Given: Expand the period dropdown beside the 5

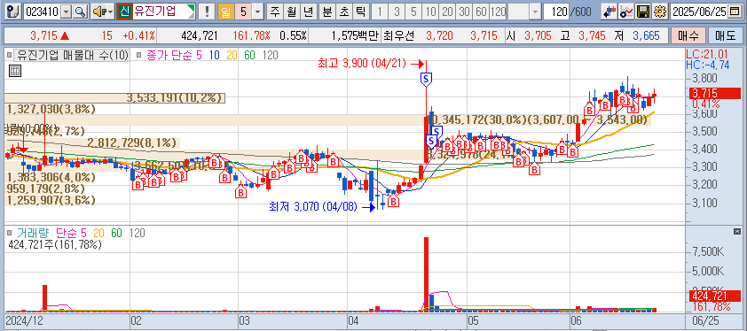Looking at the screenshot, I should pyautogui.click(x=258, y=12).
